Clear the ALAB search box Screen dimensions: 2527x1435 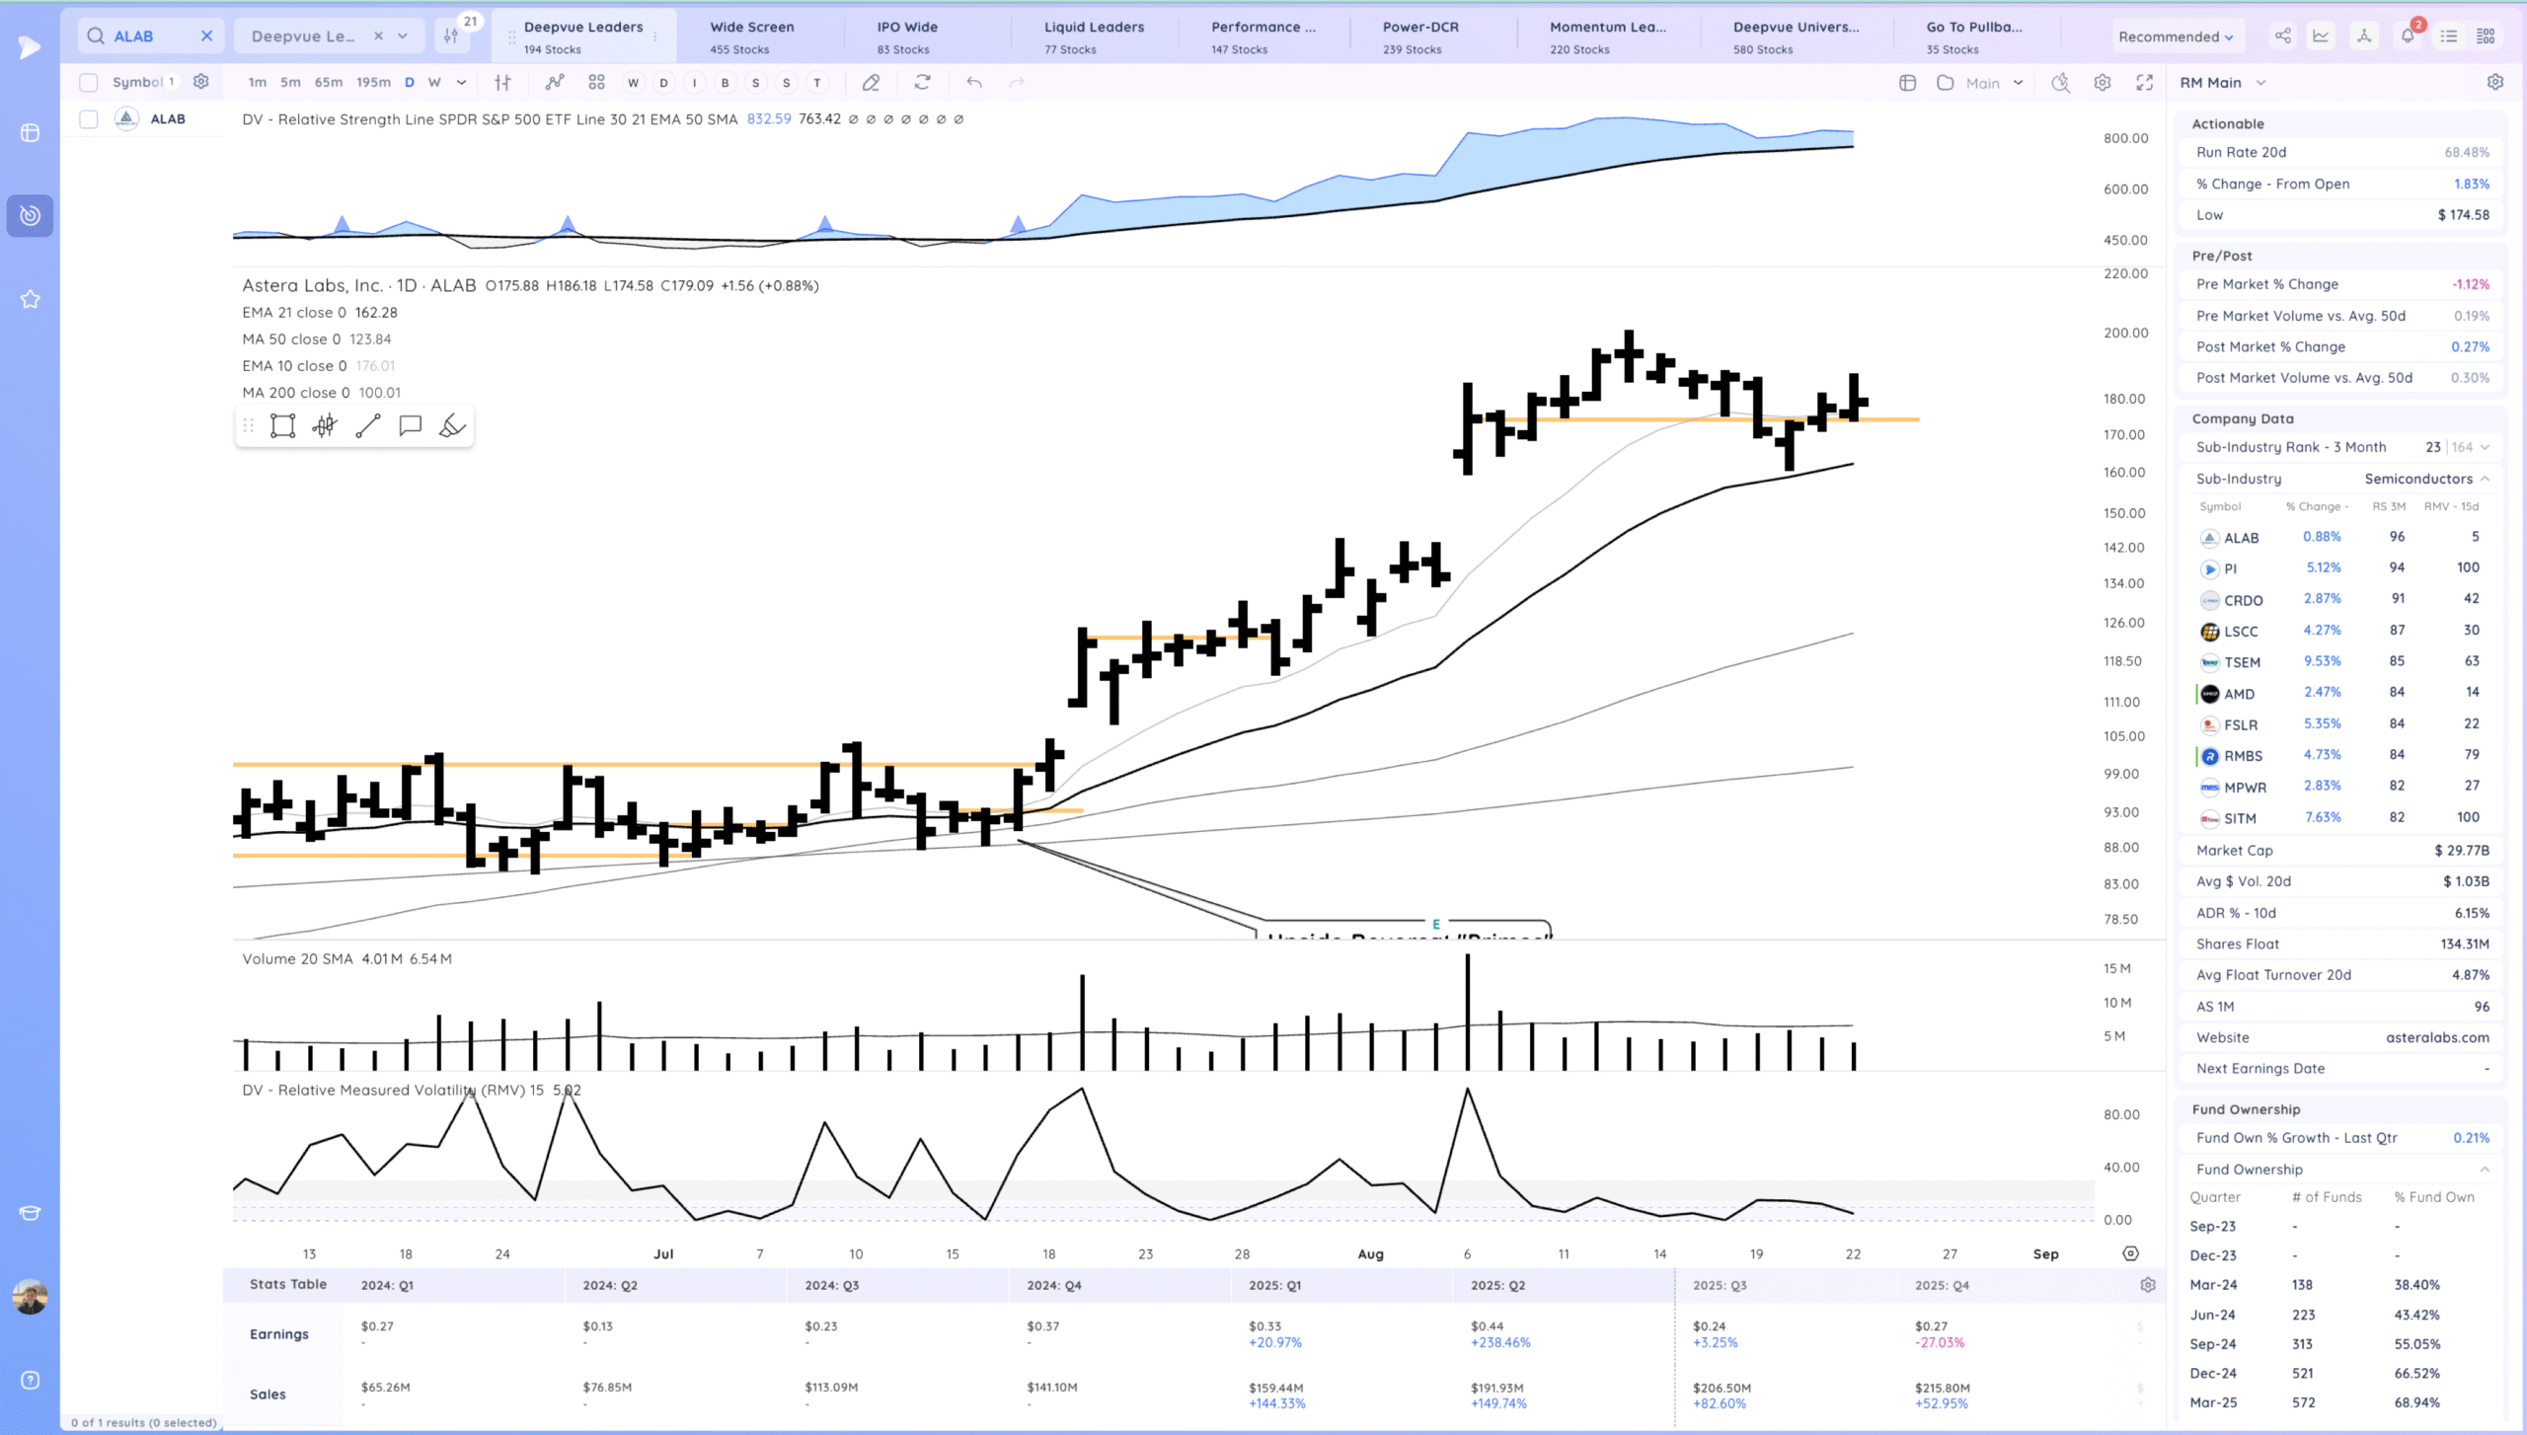coord(207,37)
